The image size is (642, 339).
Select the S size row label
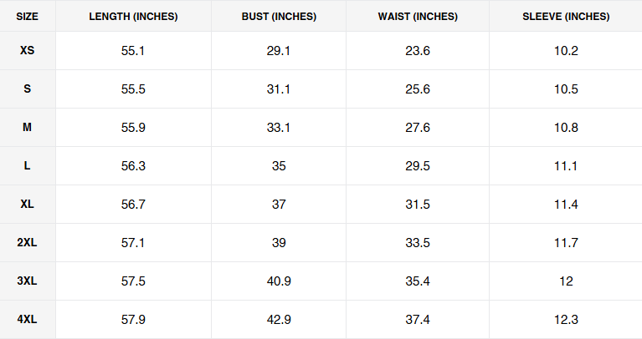(x=28, y=89)
